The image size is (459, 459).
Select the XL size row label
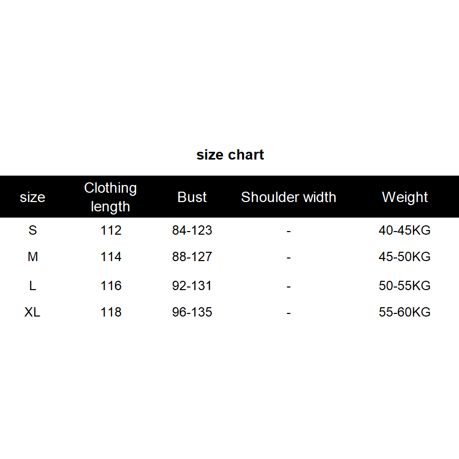(33, 312)
